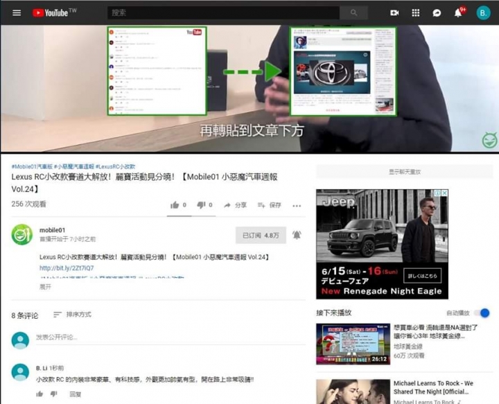Open the comment sort 排序方式 menu
The height and width of the screenshot is (404, 499).
72,315
